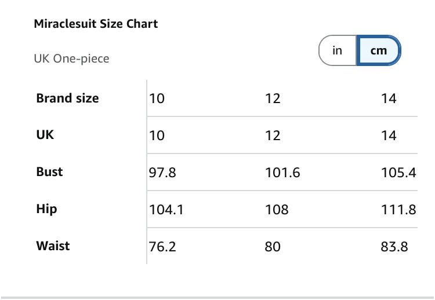Select brand size 14 in the Brand size row
This screenshot has height=300, width=435.
point(389,98)
